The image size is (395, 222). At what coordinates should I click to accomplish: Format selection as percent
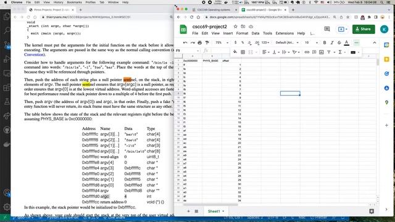point(243,43)
